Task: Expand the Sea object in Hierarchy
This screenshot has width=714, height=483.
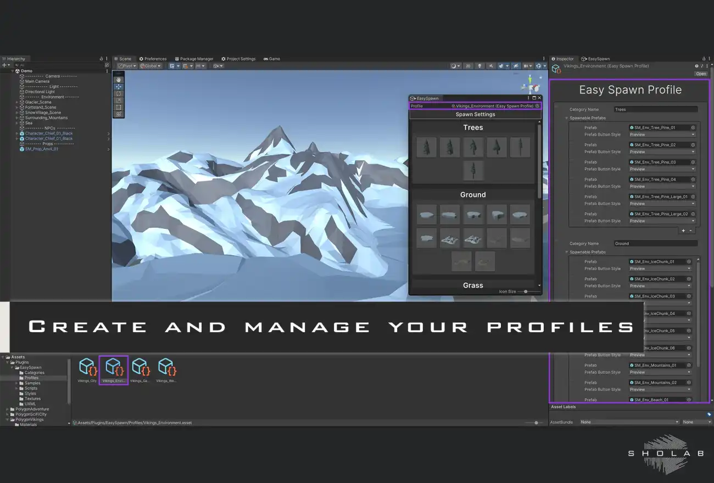Action: click(x=17, y=123)
